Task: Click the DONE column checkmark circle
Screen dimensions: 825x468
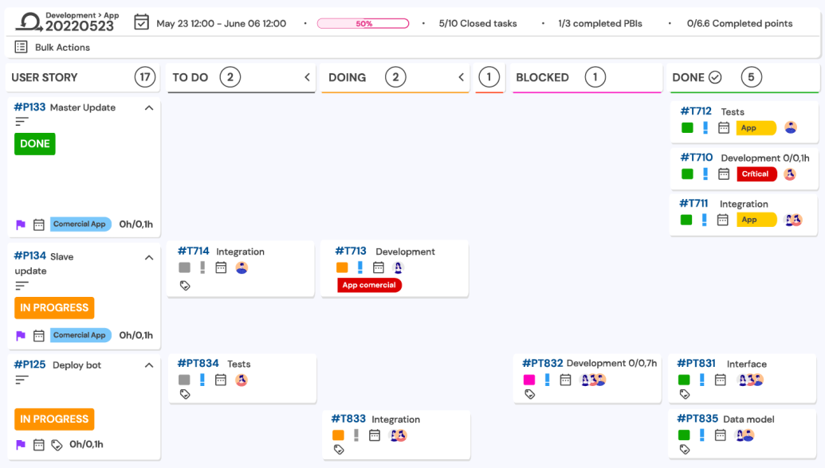Action: click(715, 77)
